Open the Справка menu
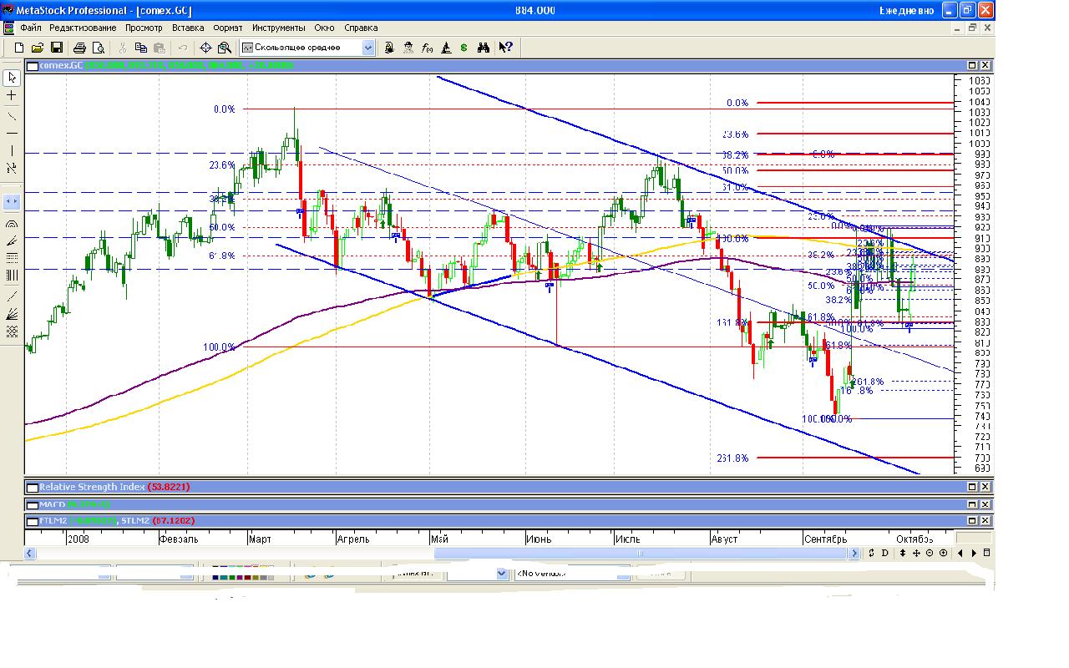Image resolution: width=1069 pixels, height=668 pixels. coord(361,28)
